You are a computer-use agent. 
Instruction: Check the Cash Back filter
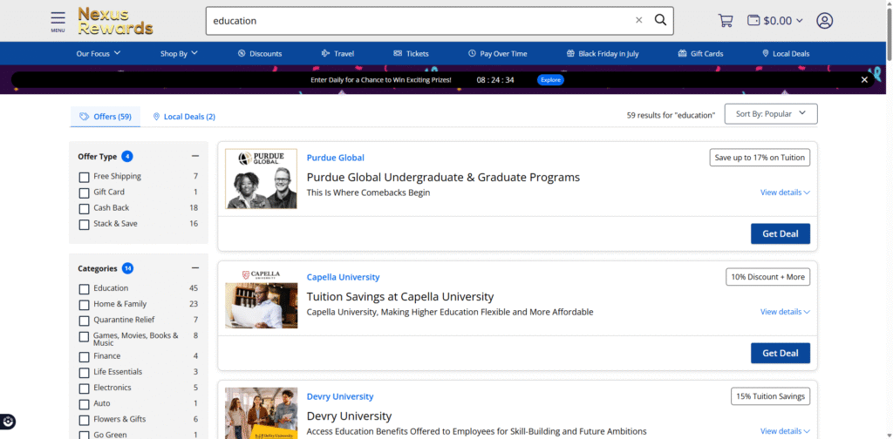84,209
